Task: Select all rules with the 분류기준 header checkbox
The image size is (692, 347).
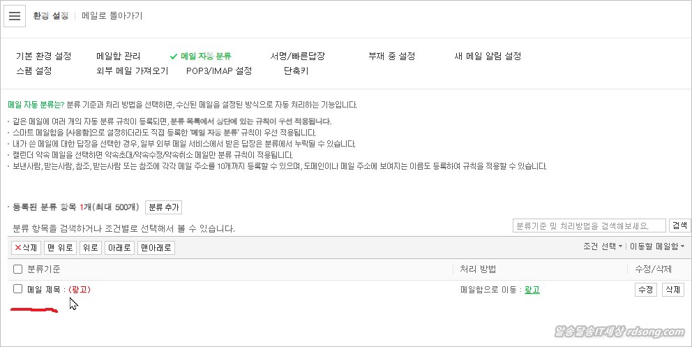Action: pyautogui.click(x=18, y=269)
